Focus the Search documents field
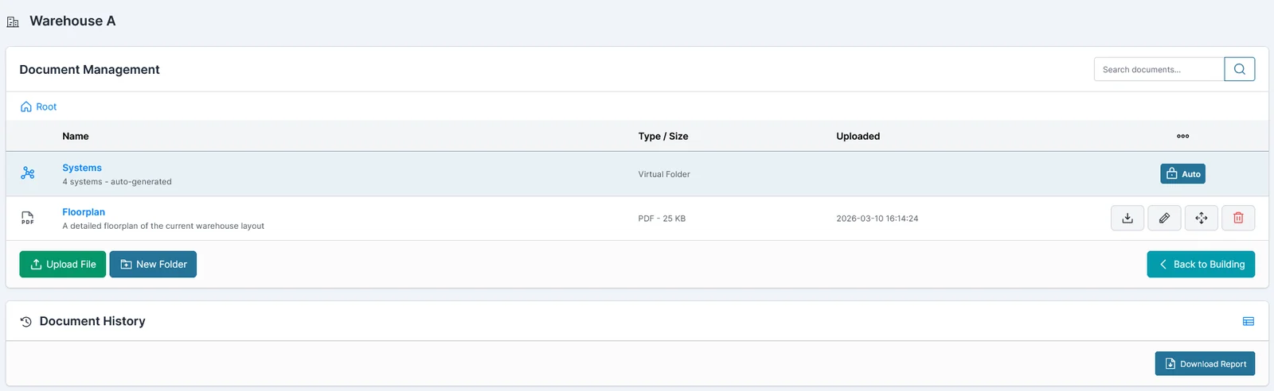 (1159, 69)
